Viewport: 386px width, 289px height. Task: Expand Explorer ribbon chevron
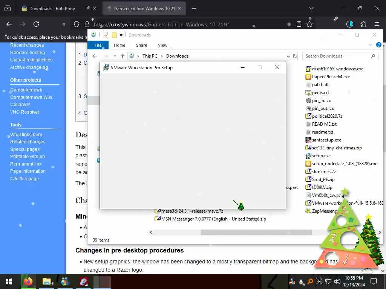pos(371,45)
